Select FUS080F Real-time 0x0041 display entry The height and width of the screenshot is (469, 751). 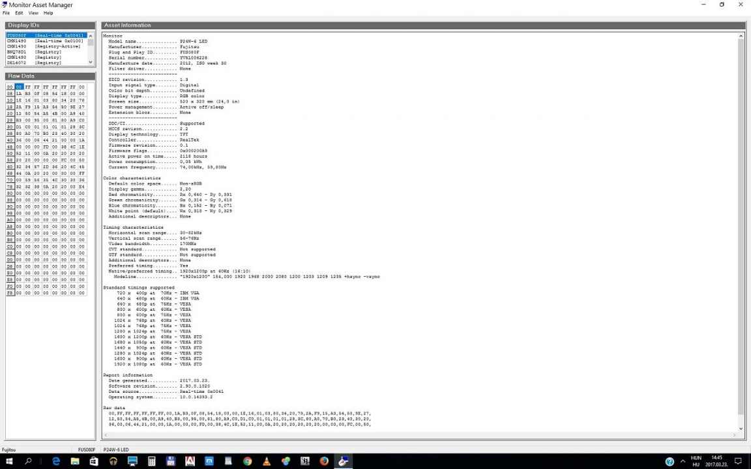46,35
